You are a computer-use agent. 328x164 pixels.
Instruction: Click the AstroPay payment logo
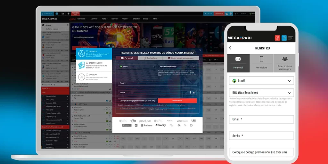pos(160,125)
